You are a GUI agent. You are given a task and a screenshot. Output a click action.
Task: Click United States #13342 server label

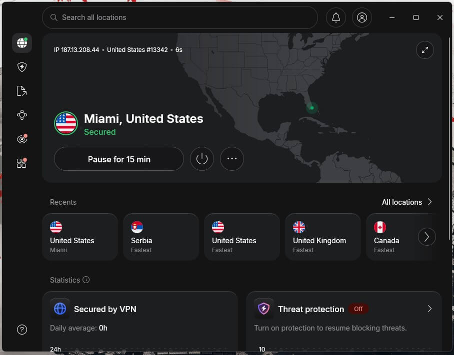[137, 50]
